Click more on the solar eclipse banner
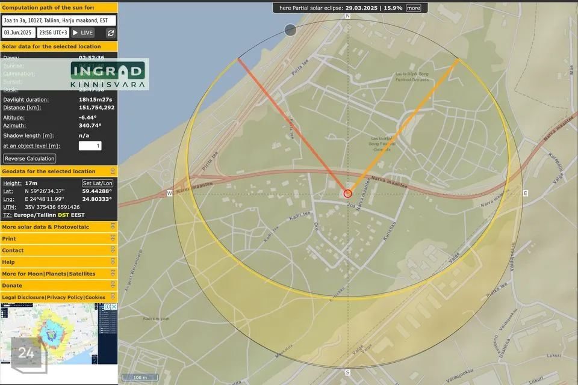Screen dimensions: 578x385 click(413, 8)
